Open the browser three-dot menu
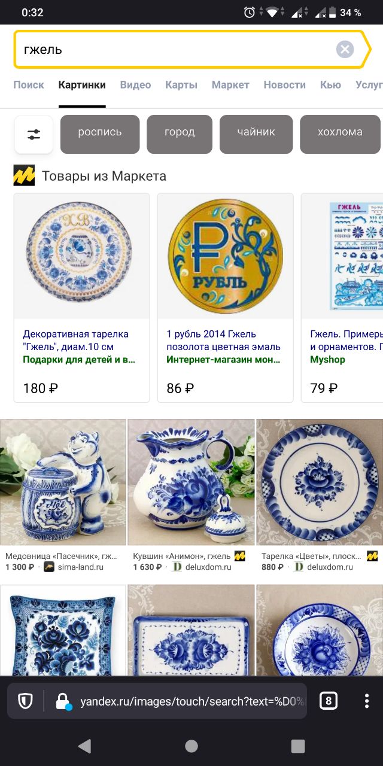The height and width of the screenshot is (766, 383). tap(367, 701)
